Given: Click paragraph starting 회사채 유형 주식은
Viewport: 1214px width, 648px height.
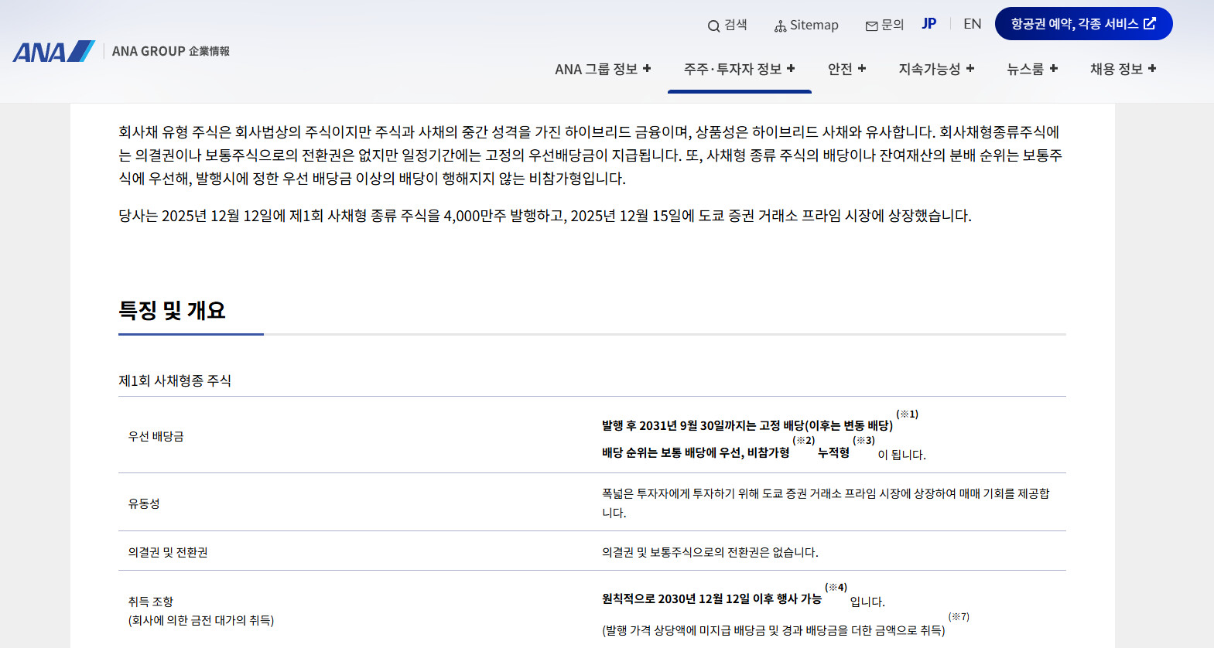Looking at the screenshot, I should pyautogui.click(x=592, y=155).
